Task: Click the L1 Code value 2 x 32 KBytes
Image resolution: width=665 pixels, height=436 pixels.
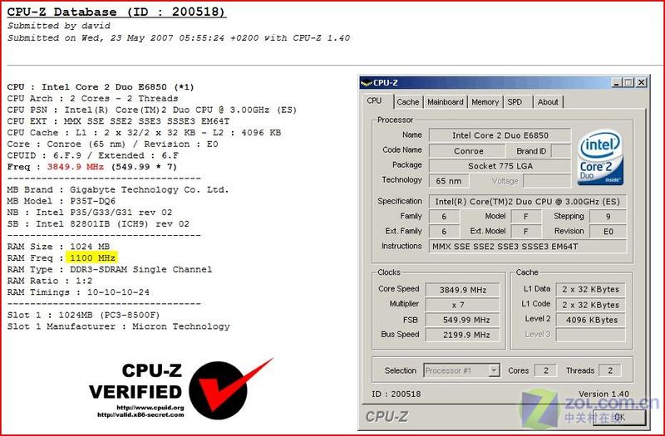Action: [x=590, y=305]
